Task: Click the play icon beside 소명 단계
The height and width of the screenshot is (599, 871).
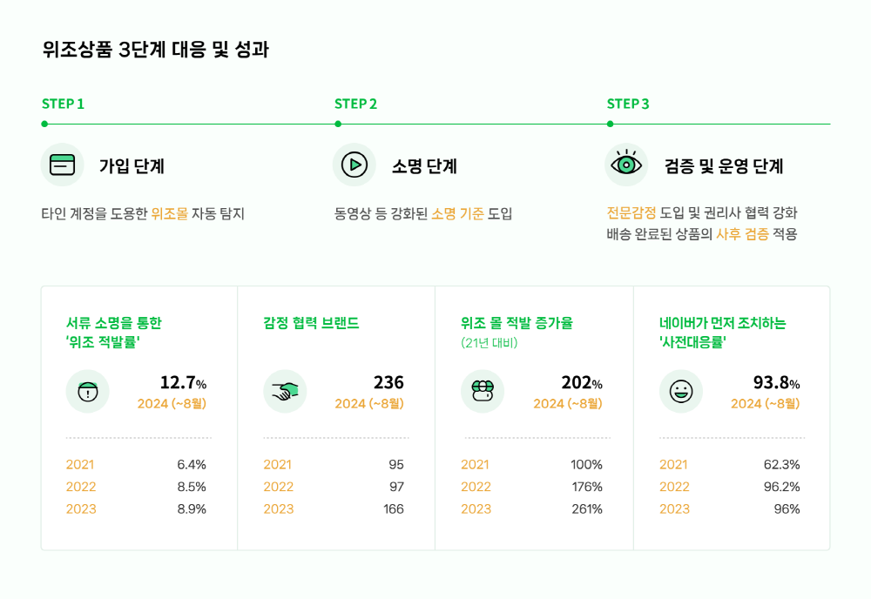Action: click(x=354, y=165)
